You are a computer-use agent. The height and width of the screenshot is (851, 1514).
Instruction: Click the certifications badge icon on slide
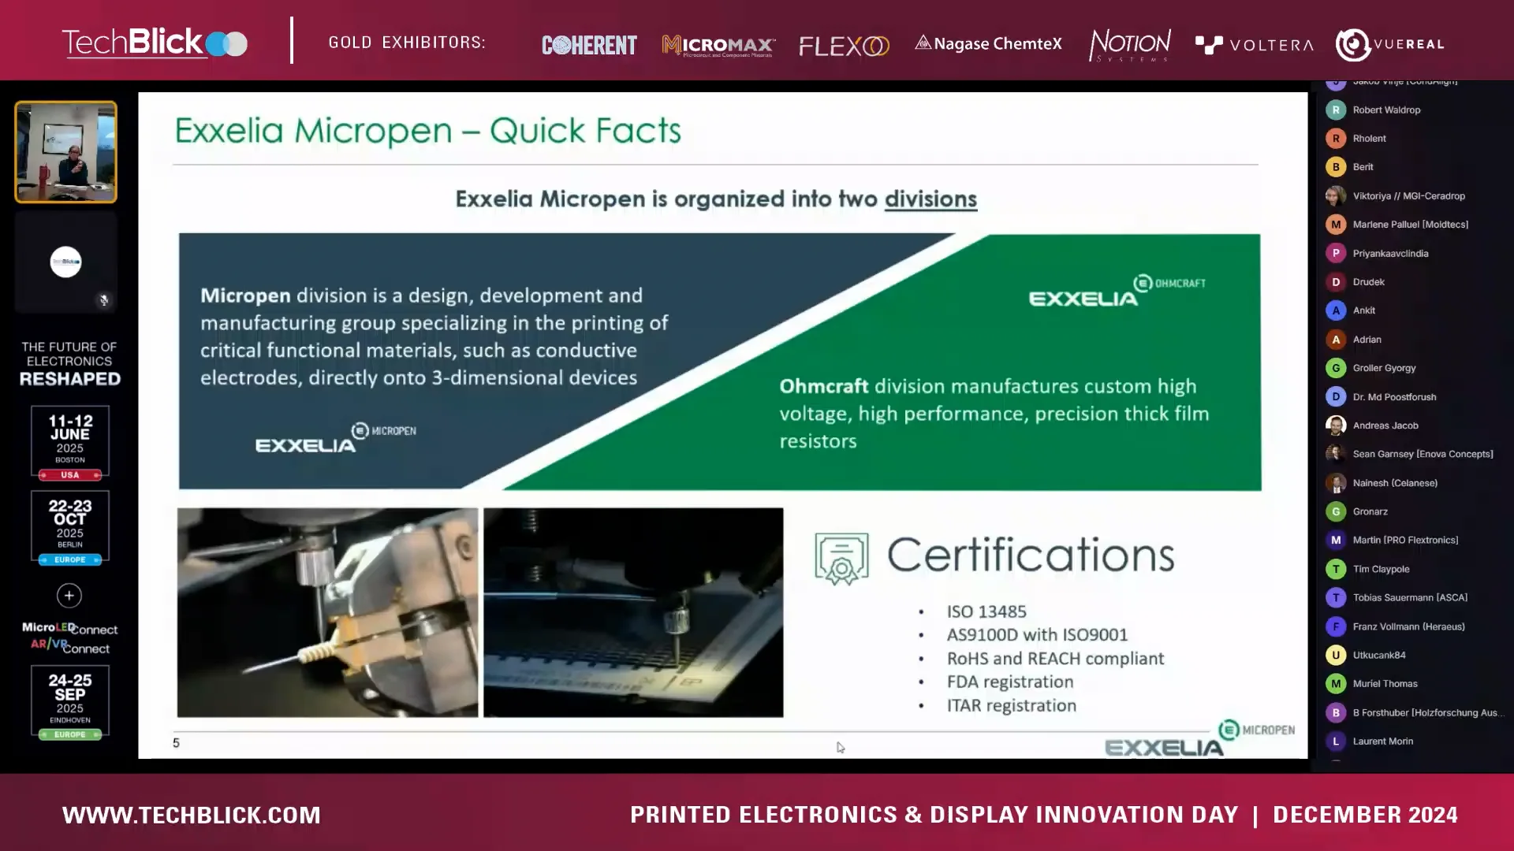point(841,559)
